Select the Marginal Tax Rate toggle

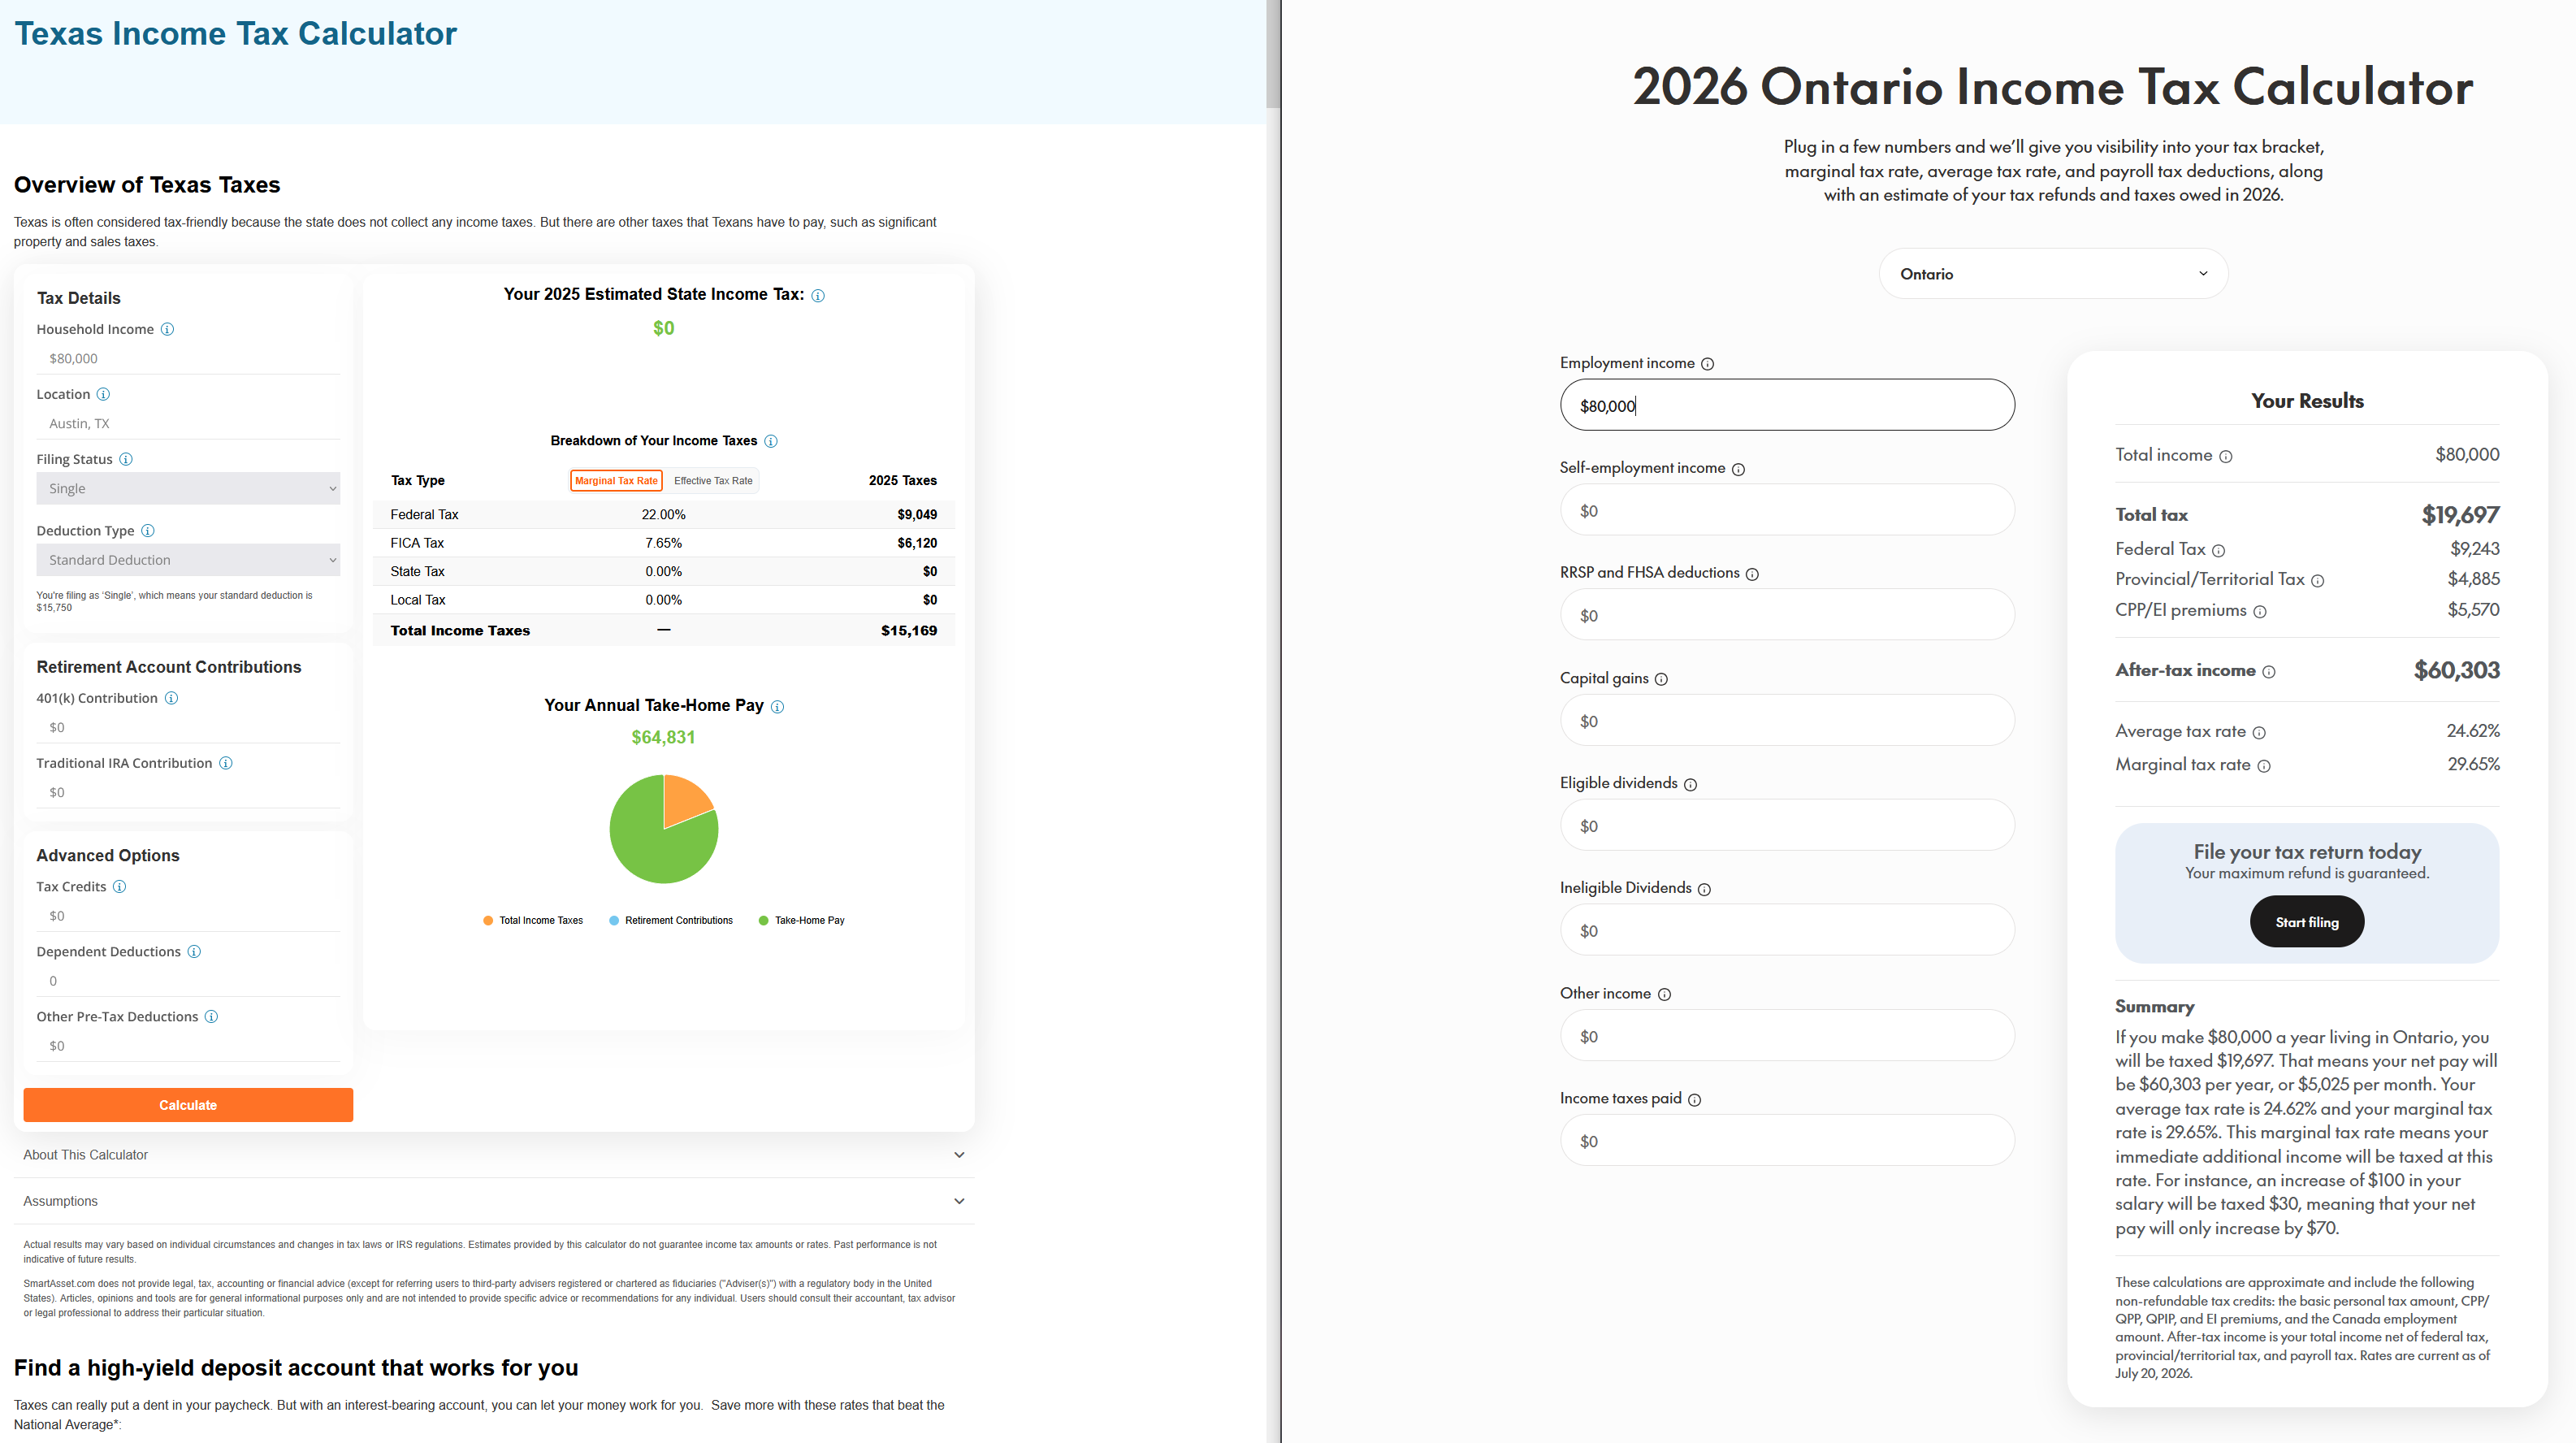(x=616, y=481)
